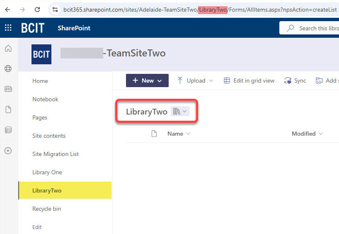339x234 pixels.
Task: Click the Upload button
Action: (x=196, y=81)
